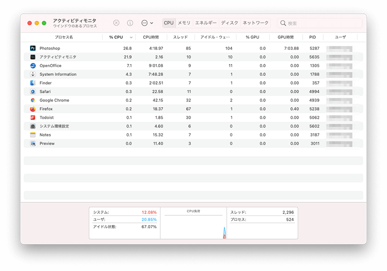Select the OpenOffice process icon
The image size is (387, 271).
click(33, 66)
